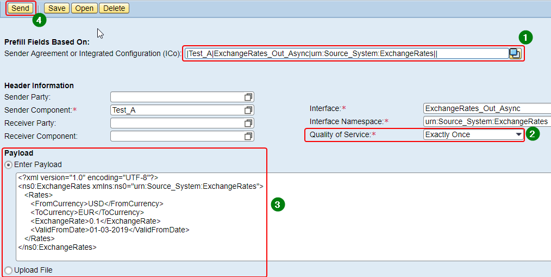Click the Header Information heading
The image size is (551, 277).
click(39, 85)
